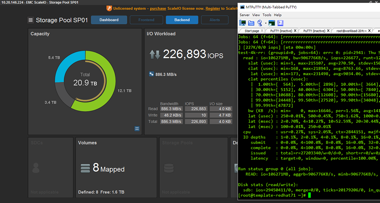
Task: Click the Total row I/O size cell
Action: tap(221, 122)
